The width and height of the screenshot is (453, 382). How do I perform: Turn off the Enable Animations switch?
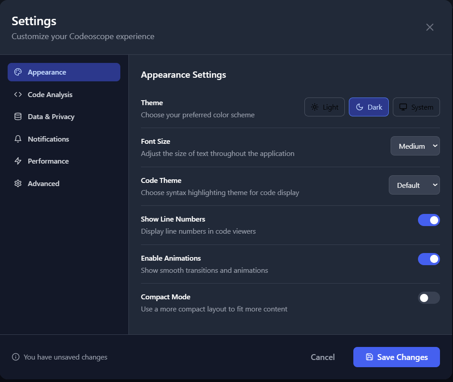coord(429,259)
